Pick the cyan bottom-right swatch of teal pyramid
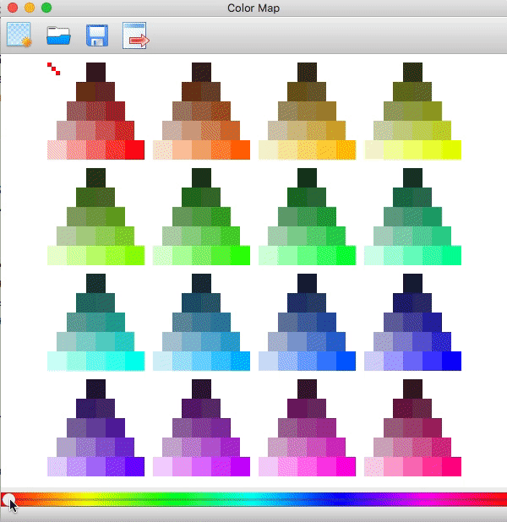507x522 pixels. (135, 361)
